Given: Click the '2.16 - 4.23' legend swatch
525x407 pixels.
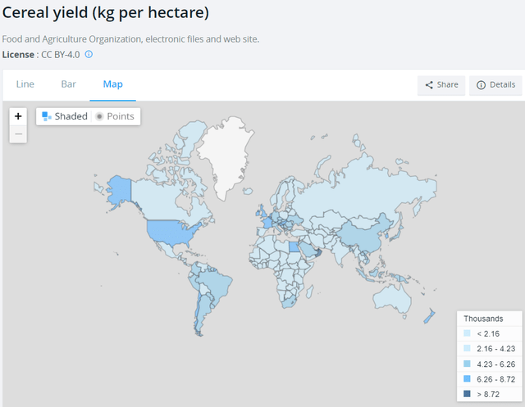Looking at the screenshot, I should click(x=467, y=349).
